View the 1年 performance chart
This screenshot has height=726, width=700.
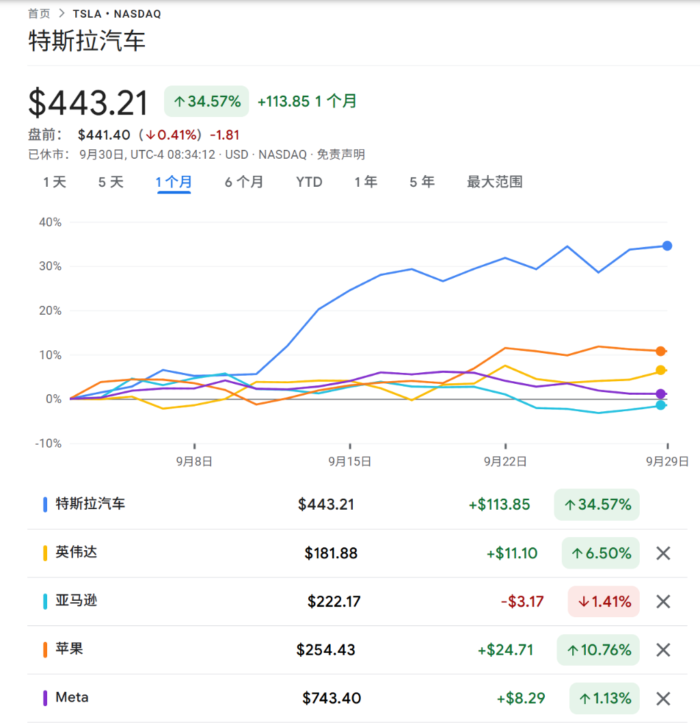[x=366, y=182]
